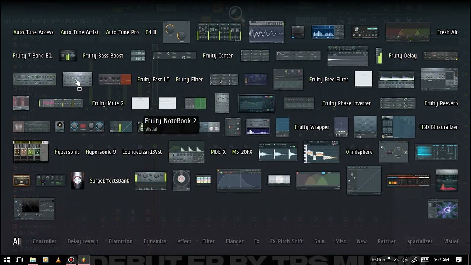Switch to the Fx-Pitch Shift category
The height and width of the screenshot is (265, 471).
coord(287,241)
